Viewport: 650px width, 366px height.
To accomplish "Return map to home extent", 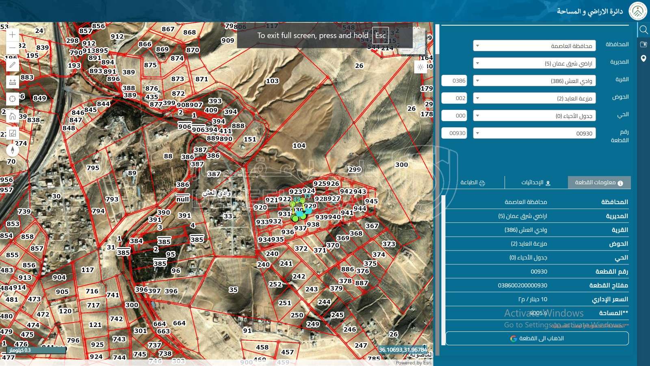I will (13, 116).
